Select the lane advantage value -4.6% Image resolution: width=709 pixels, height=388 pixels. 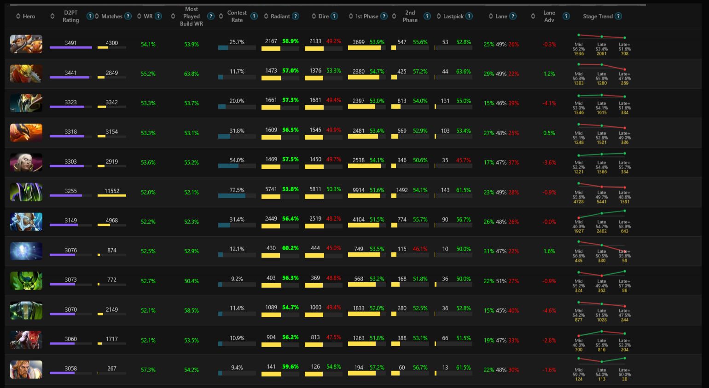click(549, 311)
